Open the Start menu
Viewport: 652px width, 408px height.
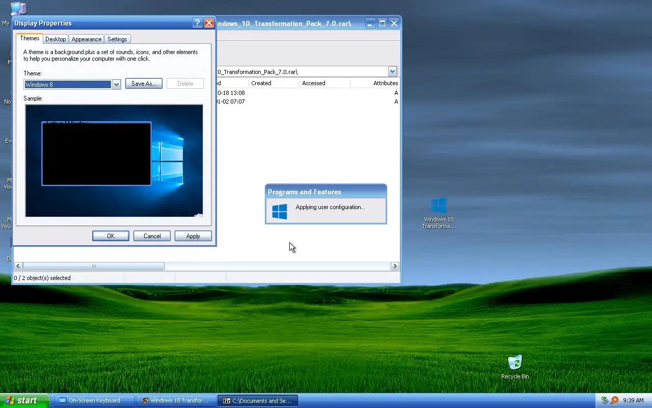point(24,400)
